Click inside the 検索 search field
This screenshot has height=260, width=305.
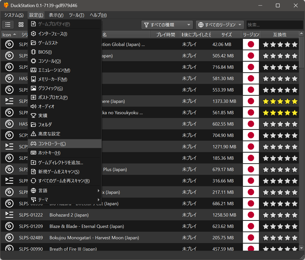pos(274,25)
